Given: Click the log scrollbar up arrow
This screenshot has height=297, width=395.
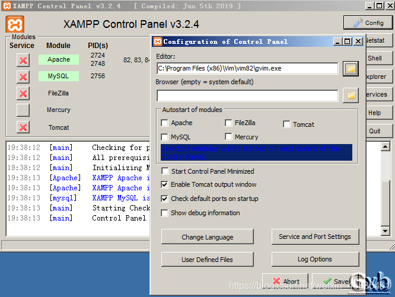Looking at the screenshot, I should pos(385,146).
